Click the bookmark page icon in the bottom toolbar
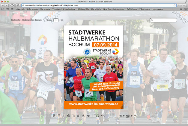Screen dimensions: 188x126 pos(59,116)
